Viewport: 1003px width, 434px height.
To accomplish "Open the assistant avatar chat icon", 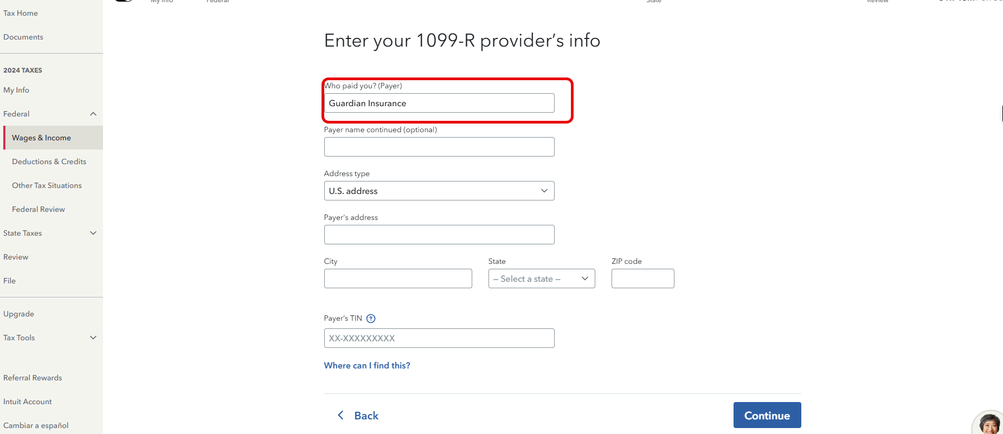I will (989, 423).
